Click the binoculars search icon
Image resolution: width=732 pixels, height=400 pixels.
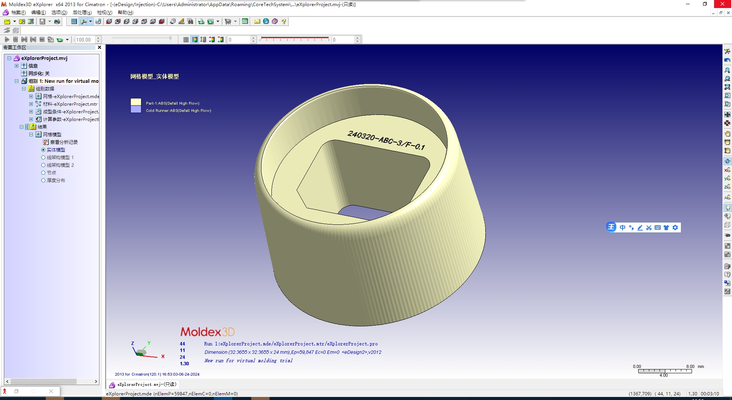tap(190, 22)
